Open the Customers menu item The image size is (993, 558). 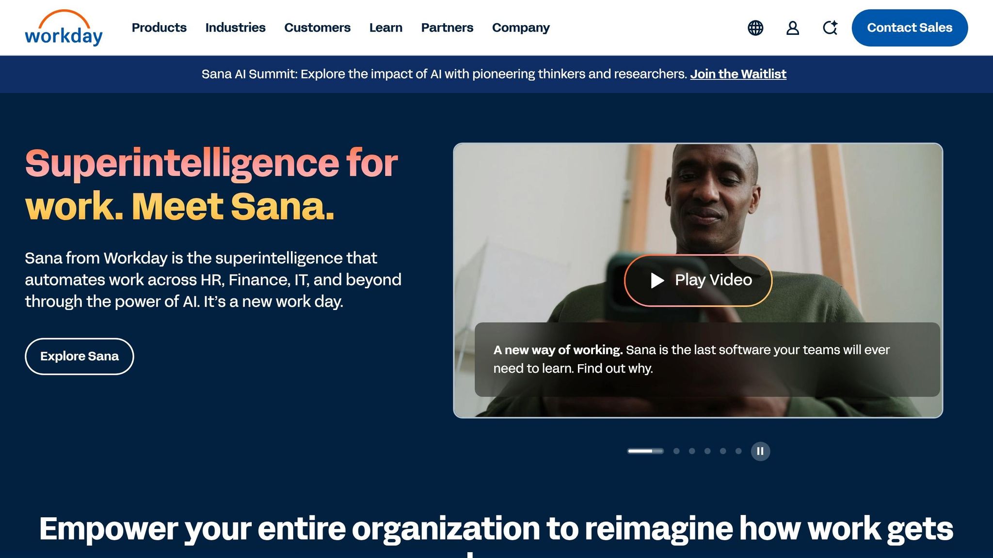point(317,28)
